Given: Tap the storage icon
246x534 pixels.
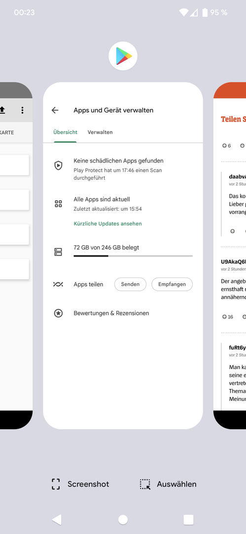Looking at the screenshot, I should [59, 252].
